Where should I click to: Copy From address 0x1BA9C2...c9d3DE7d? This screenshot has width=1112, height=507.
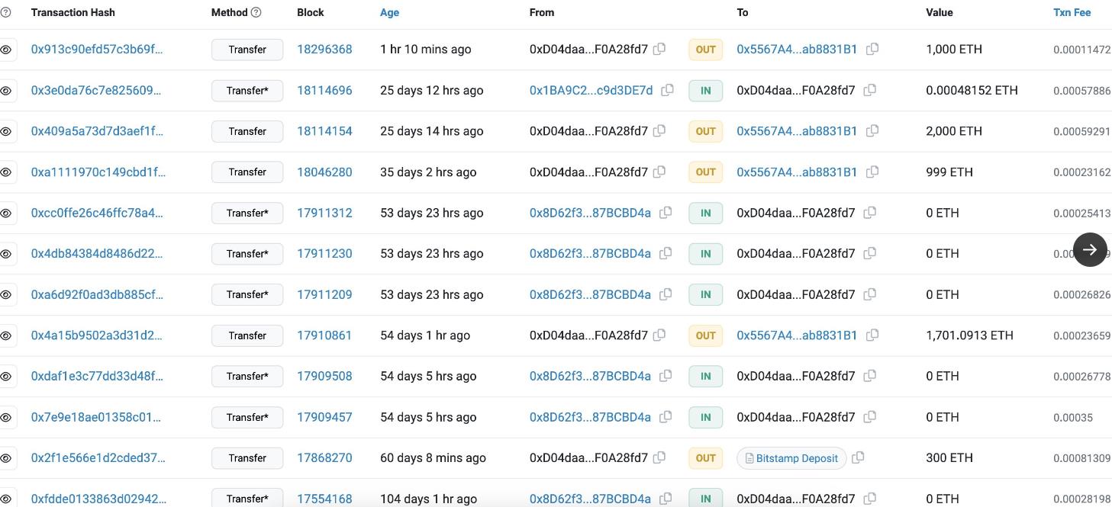(667, 90)
